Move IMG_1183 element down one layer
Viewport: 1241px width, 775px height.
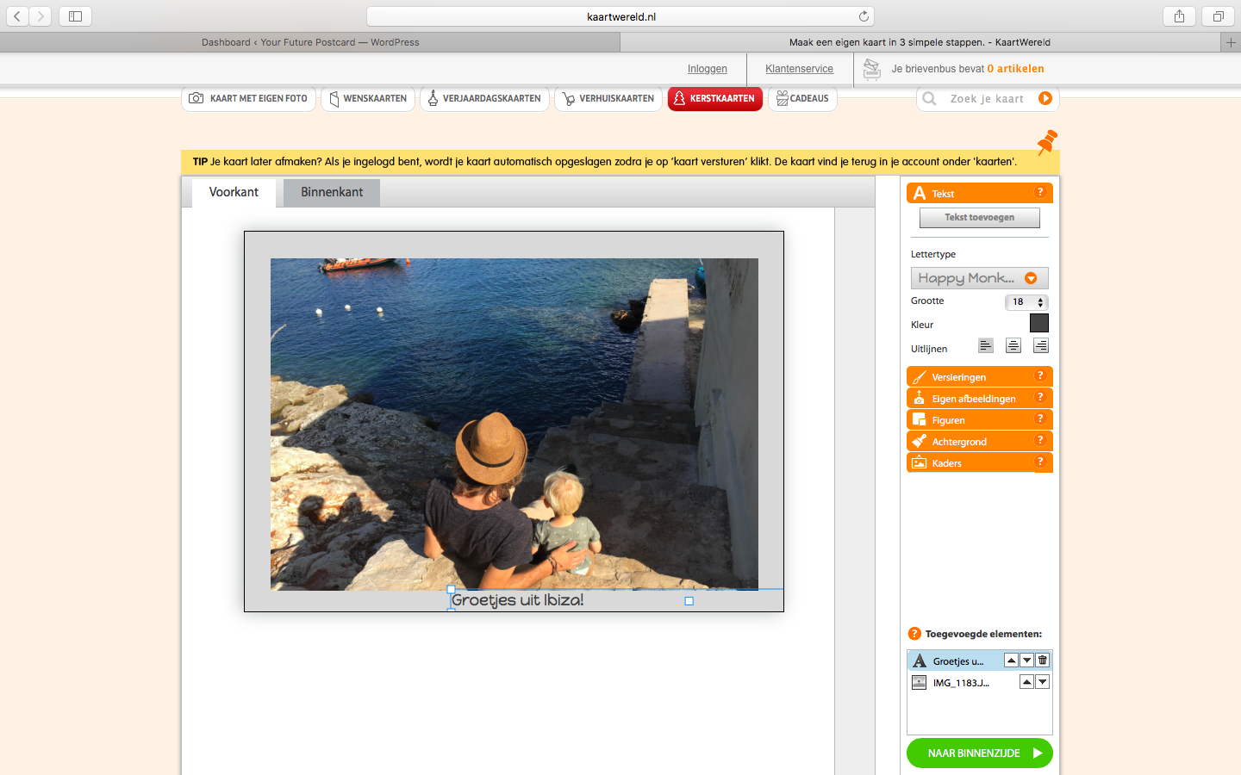point(1043,682)
